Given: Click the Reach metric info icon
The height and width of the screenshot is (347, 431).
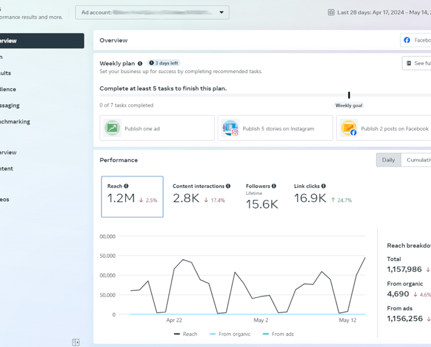Looking at the screenshot, I should (x=126, y=186).
